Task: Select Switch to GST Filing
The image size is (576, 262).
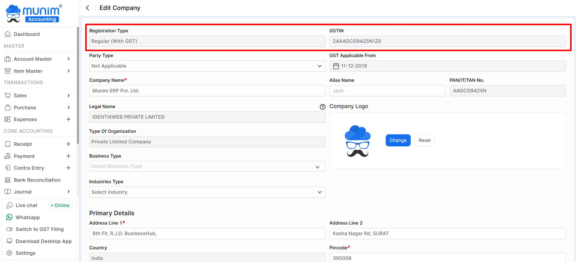Action: tap(39, 229)
